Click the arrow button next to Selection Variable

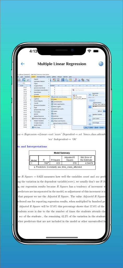click(x=90, y=115)
